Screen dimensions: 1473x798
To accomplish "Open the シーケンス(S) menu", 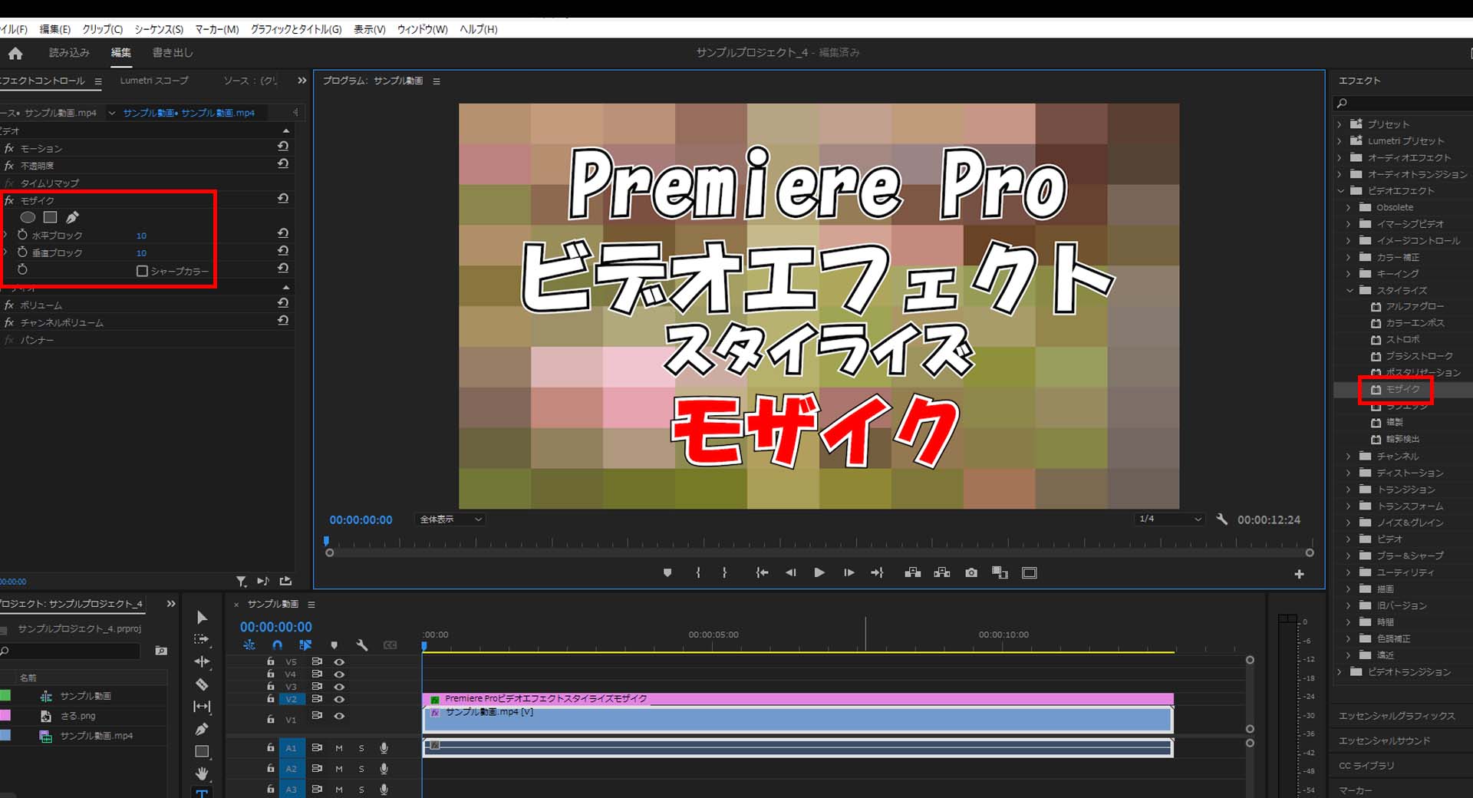I will tap(159, 29).
